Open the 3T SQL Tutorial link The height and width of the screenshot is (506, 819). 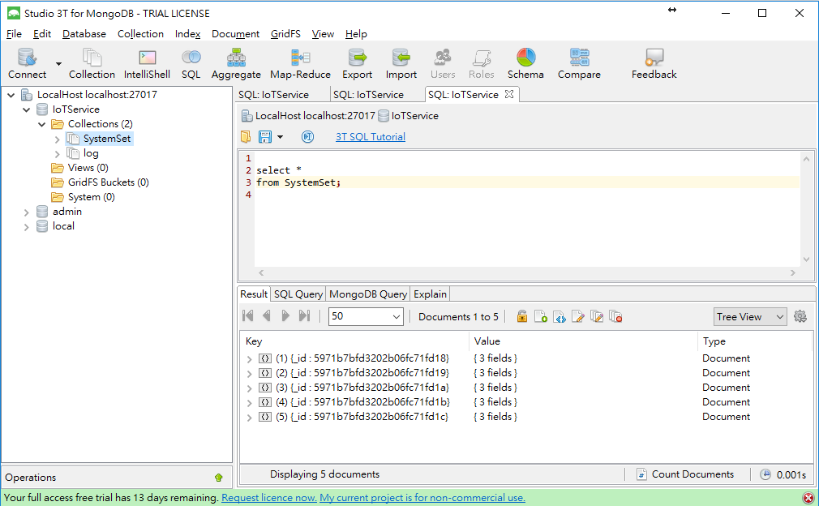[371, 137]
